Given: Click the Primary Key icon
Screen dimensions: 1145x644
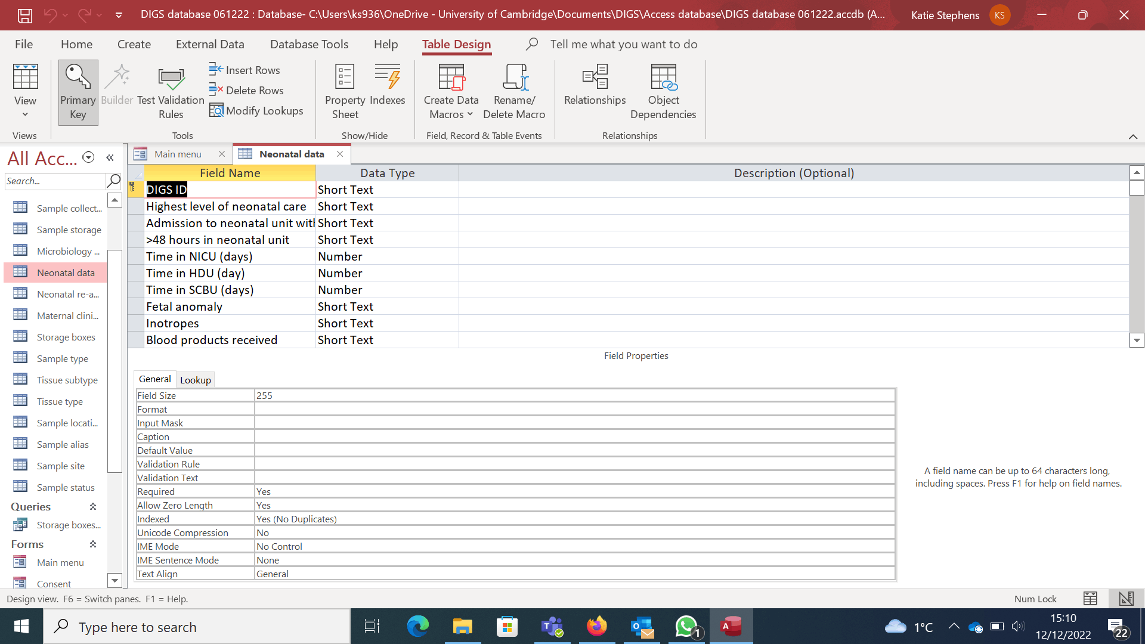Looking at the screenshot, I should coord(78,78).
